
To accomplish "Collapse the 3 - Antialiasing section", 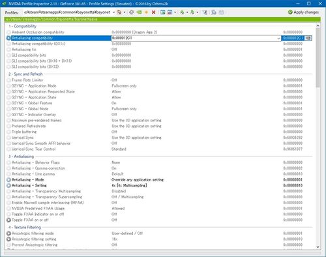I will pos(21,157).
